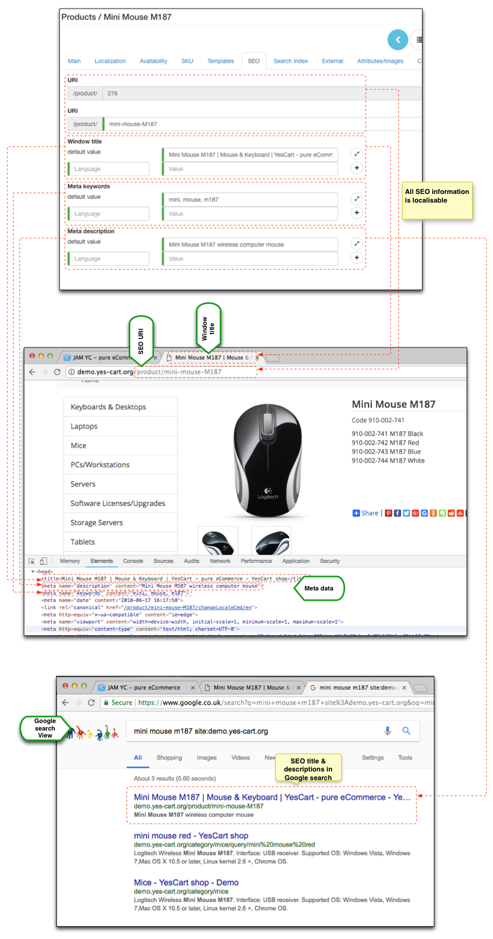Click the site info icon before demo.yes-cart.org URL
The height and width of the screenshot is (939, 493).
[x=71, y=372]
